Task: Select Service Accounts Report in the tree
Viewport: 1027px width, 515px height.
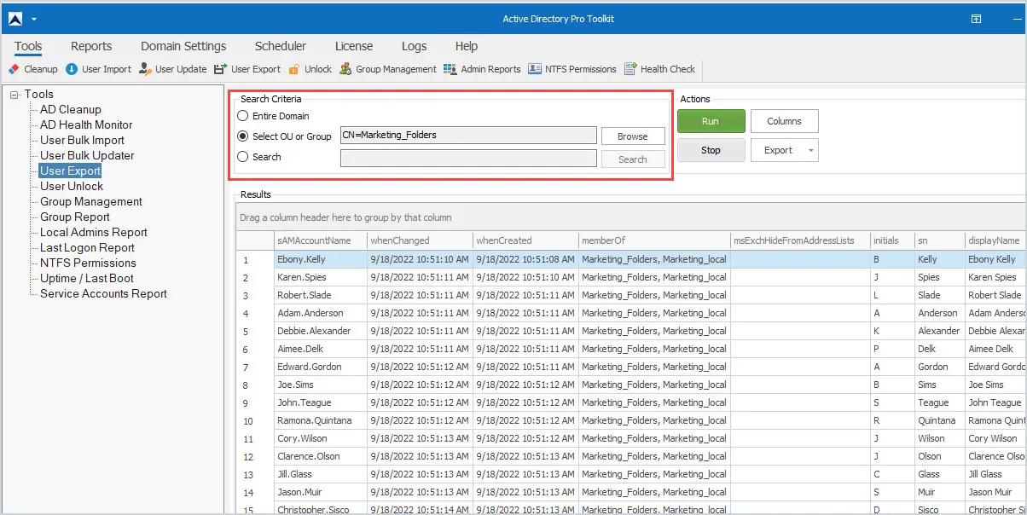Action: [x=104, y=294]
